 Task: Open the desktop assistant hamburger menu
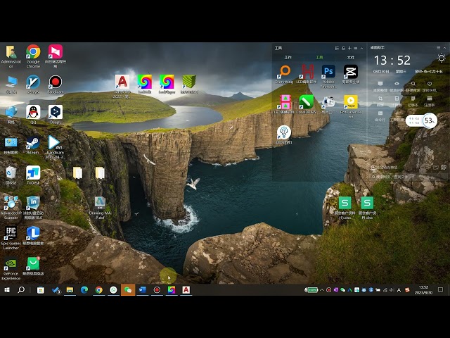439,48
